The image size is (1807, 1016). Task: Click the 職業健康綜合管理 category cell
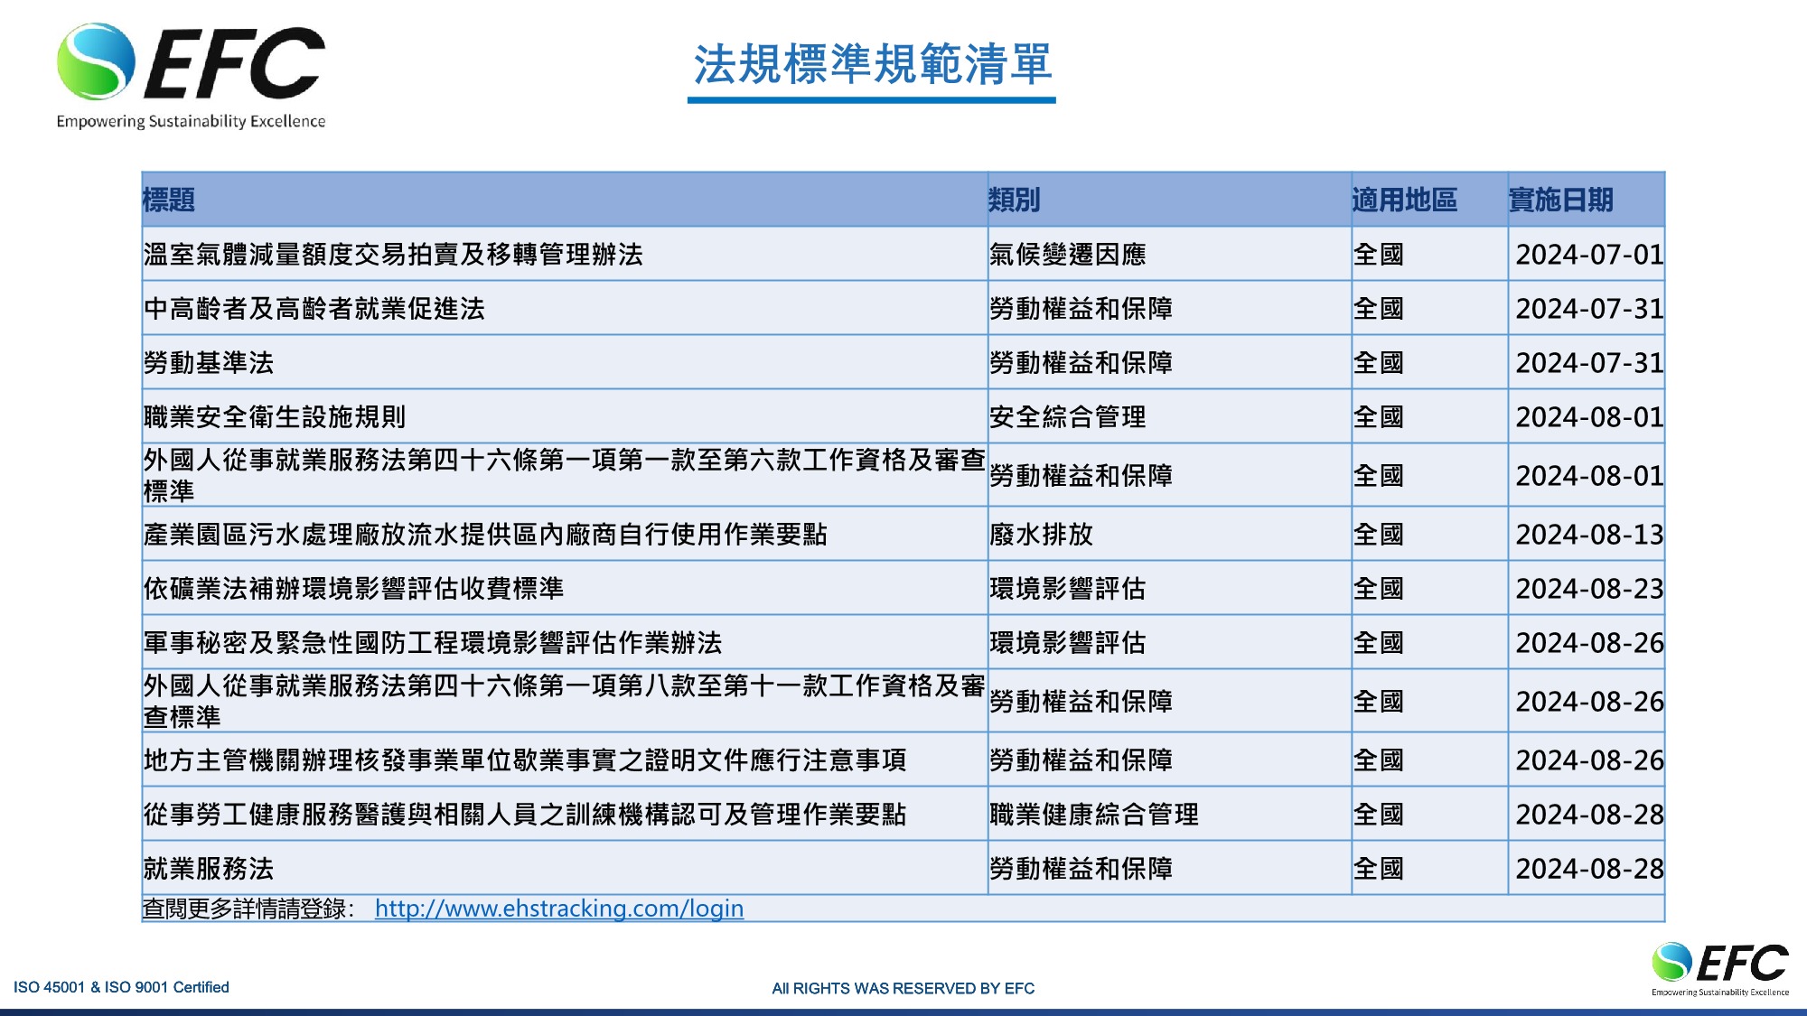[1170, 814]
